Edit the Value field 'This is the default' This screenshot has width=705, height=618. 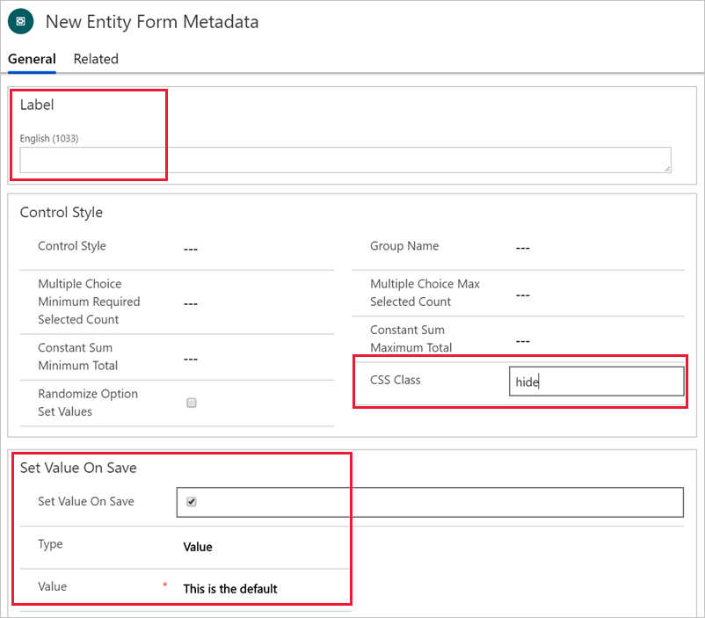230,589
